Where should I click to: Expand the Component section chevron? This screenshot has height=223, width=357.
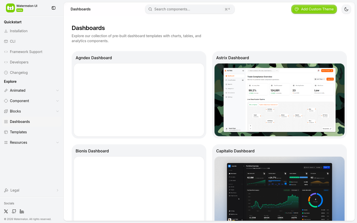[57, 101]
